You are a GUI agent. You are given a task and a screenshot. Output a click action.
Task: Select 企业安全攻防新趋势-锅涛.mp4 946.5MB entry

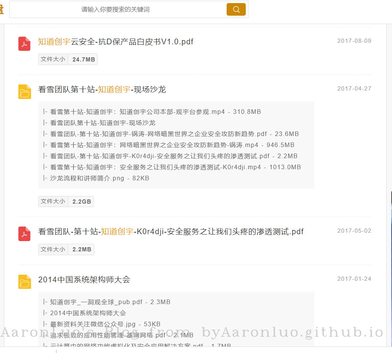point(172,145)
